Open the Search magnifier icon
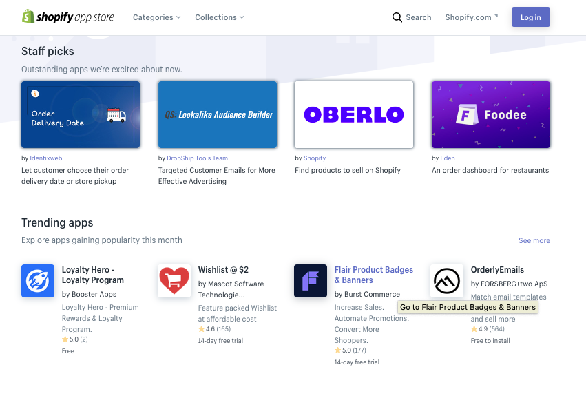 coord(397,17)
